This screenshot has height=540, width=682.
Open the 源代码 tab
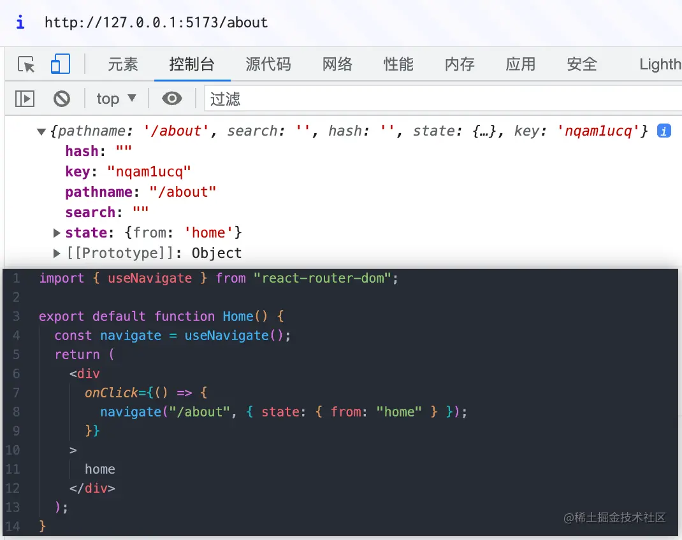pos(268,64)
